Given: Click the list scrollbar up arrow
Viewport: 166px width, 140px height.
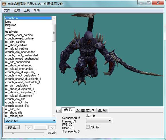Looking at the screenshot, I should 54,19.
